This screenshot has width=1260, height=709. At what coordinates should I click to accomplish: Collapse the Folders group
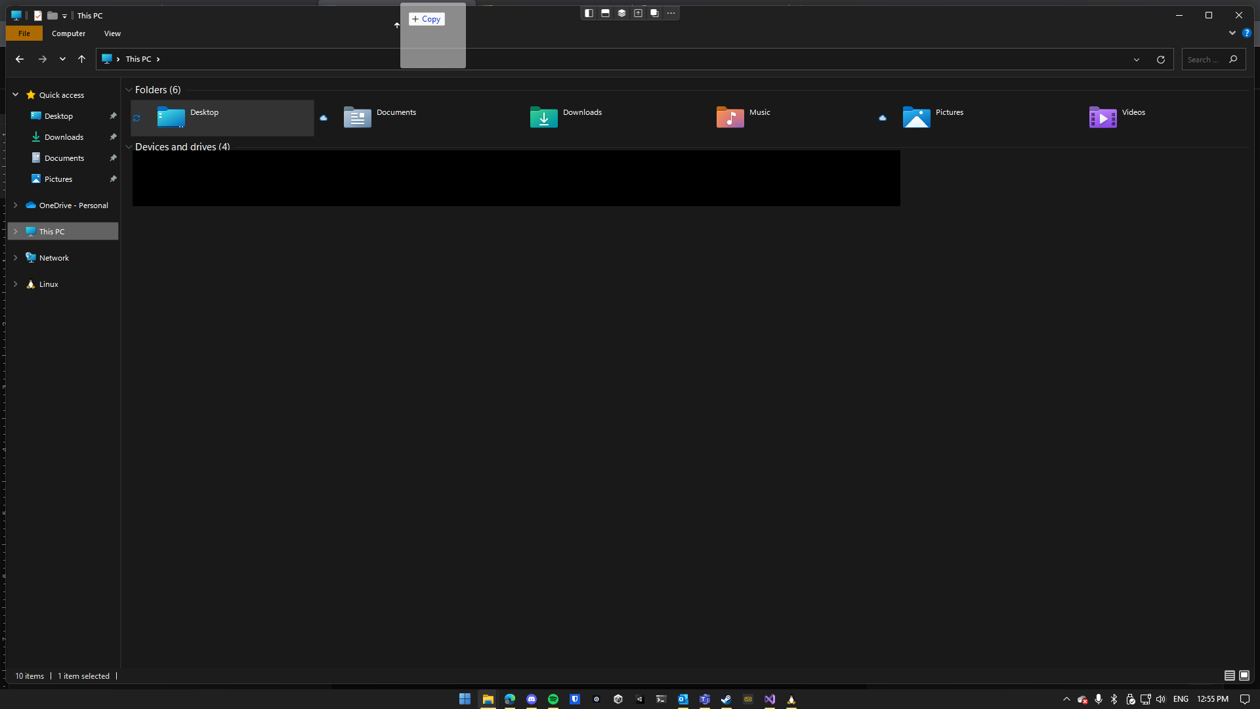(129, 90)
